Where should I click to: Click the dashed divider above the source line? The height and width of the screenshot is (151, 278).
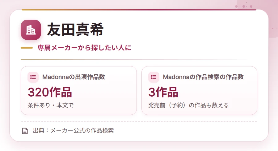coord(139,122)
